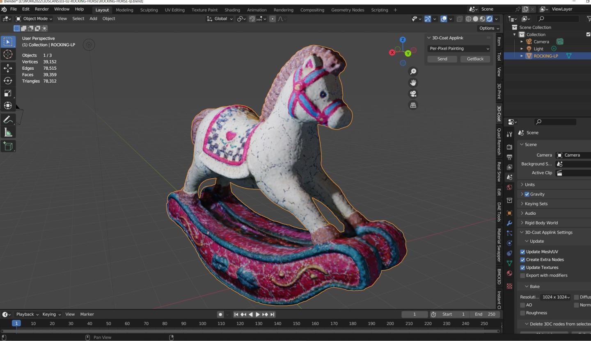The image size is (591, 341).
Task: Switch to the UV Editing workspace tab
Action: [174, 10]
